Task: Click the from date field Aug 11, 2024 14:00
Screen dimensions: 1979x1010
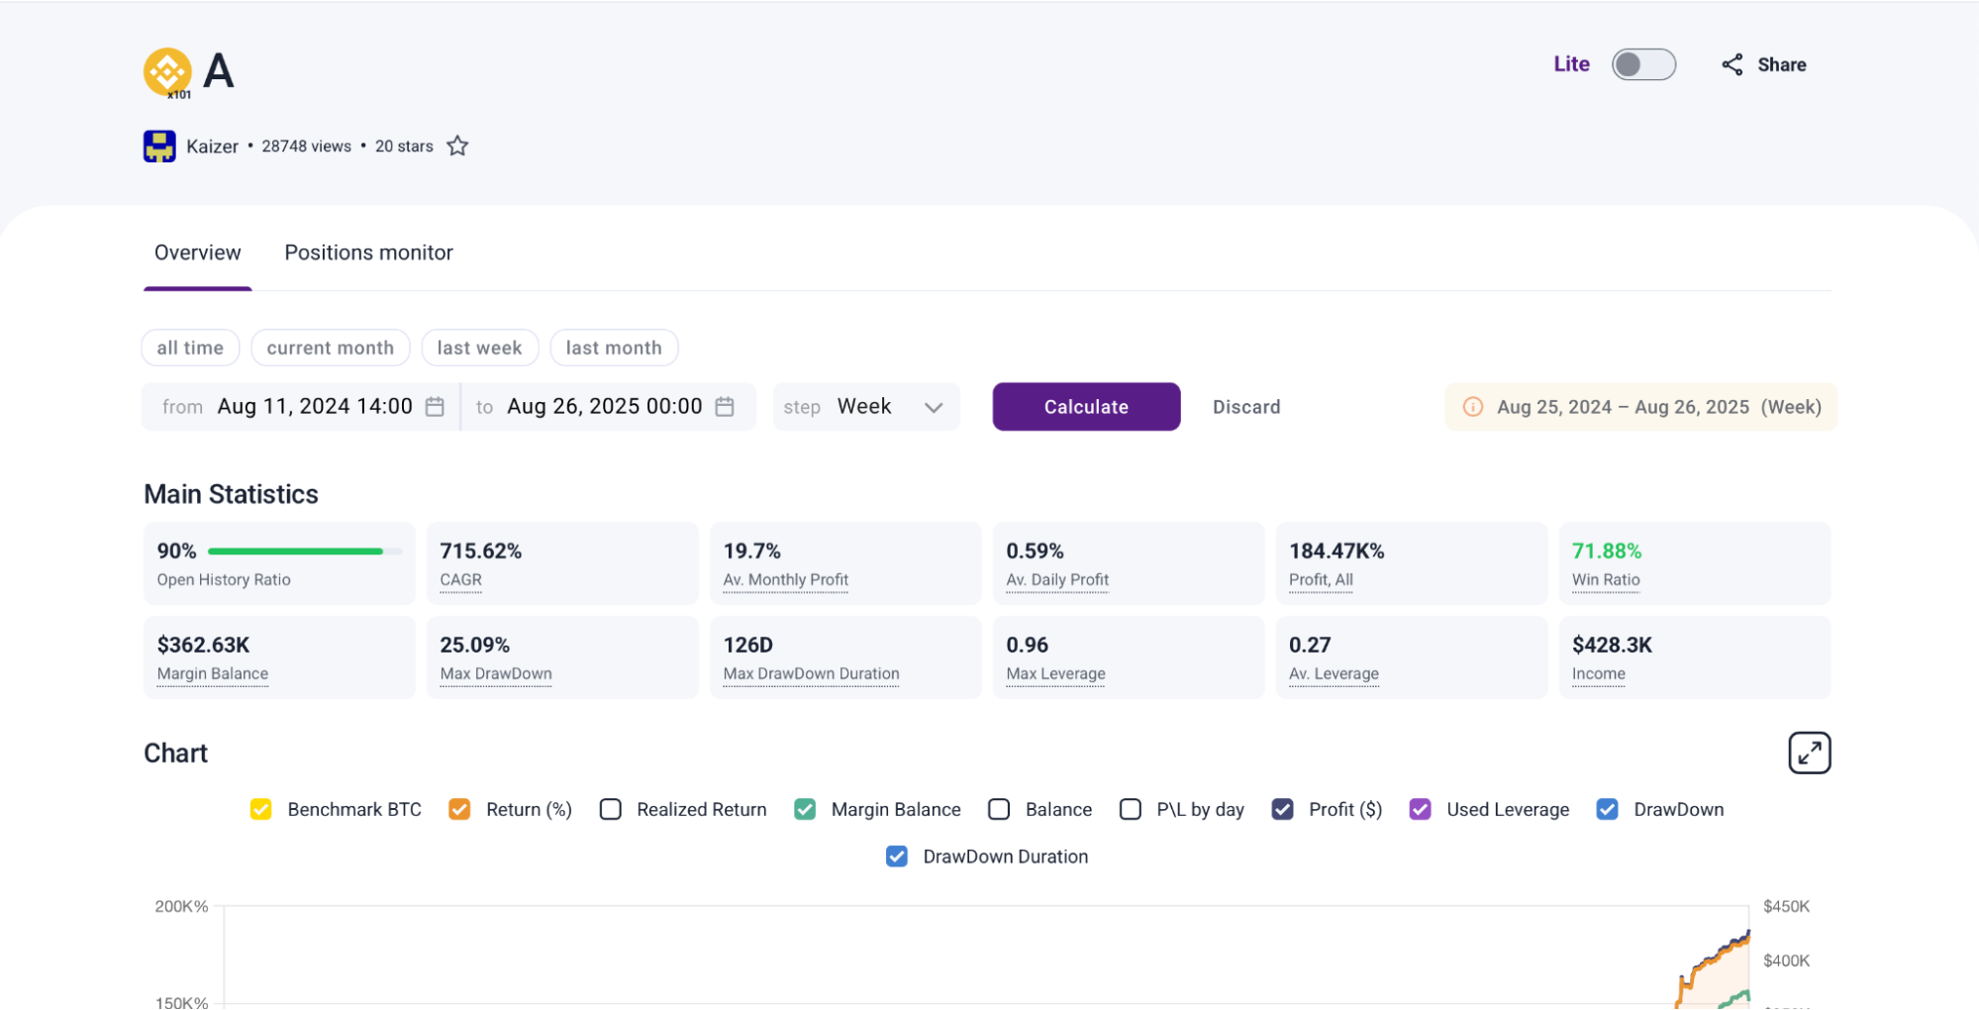Action: pos(301,407)
